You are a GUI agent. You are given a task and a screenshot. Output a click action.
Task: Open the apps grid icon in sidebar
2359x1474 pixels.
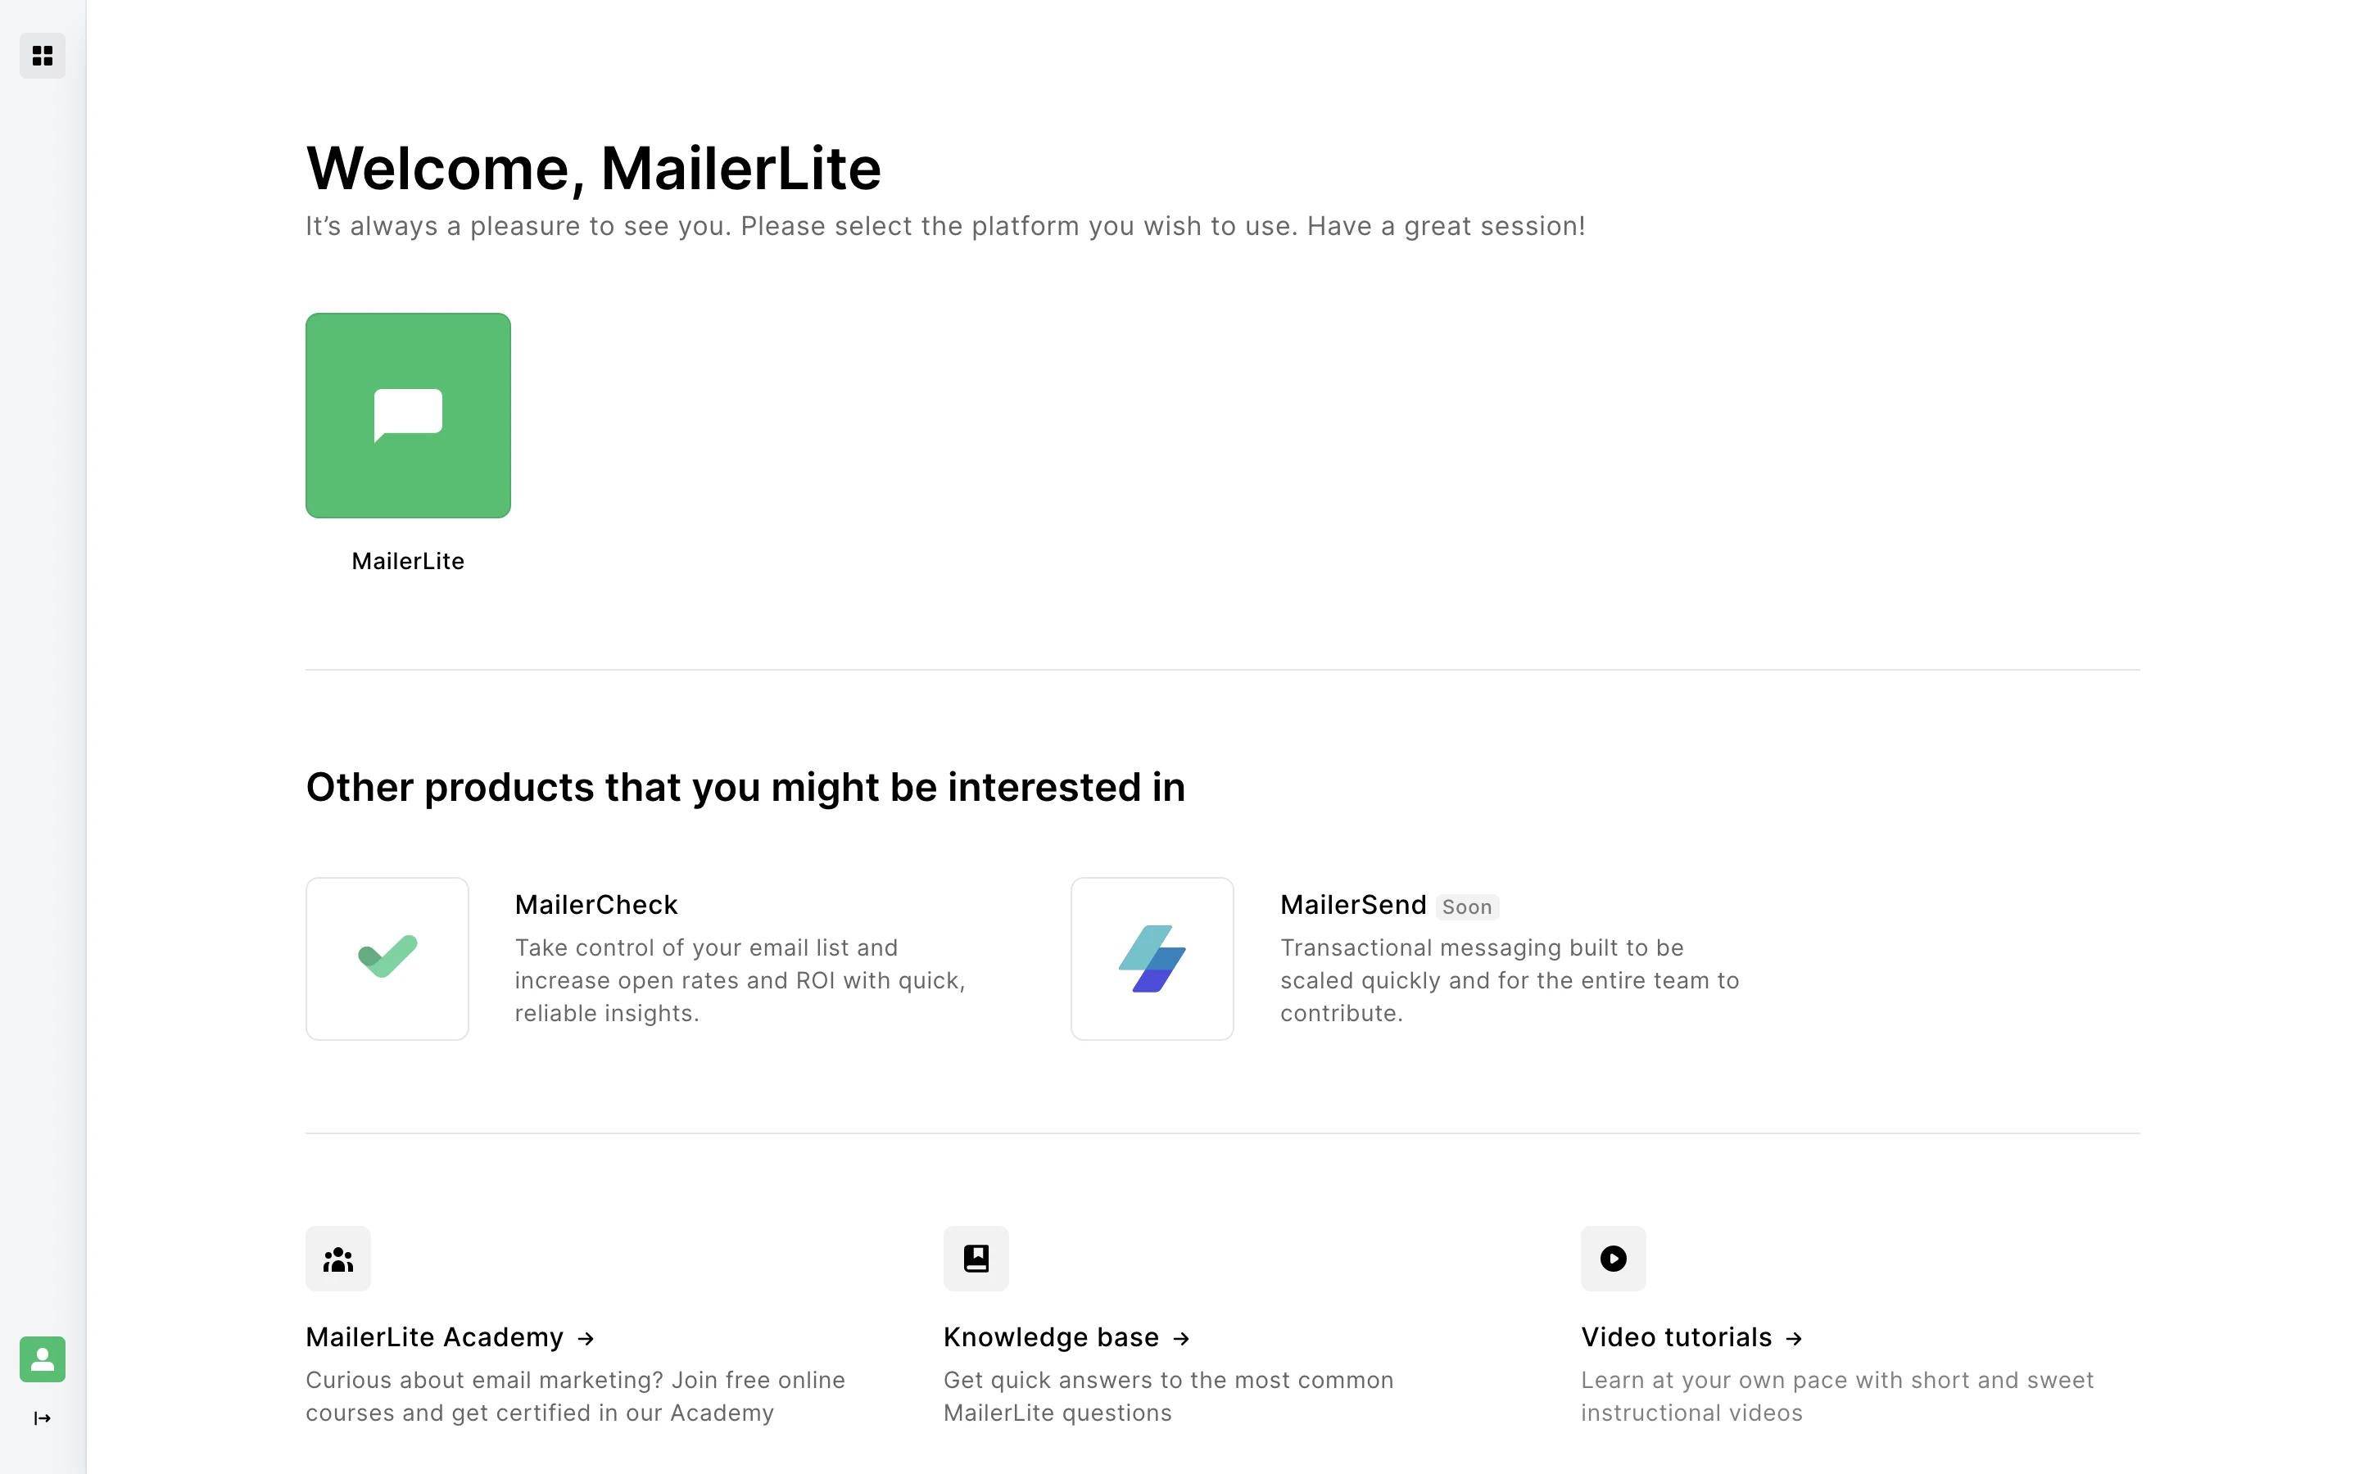tap(42, 56)
